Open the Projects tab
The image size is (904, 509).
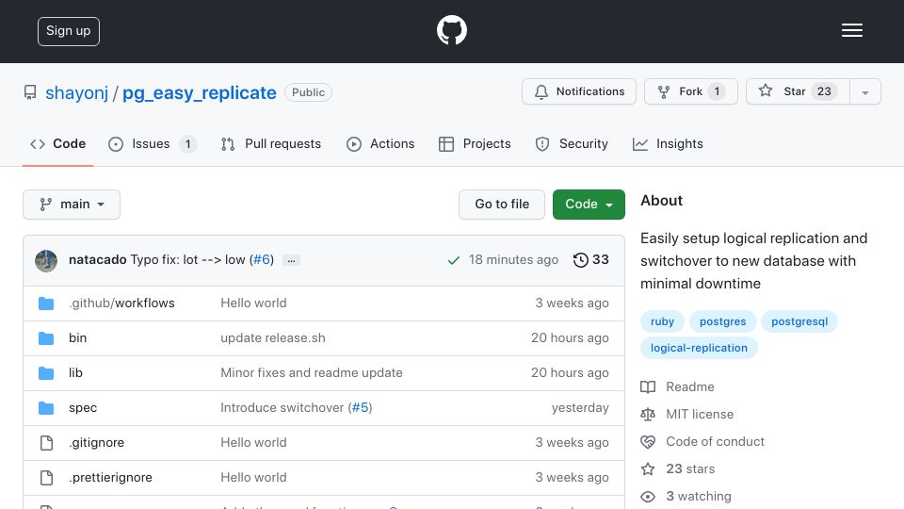(475, 143)
